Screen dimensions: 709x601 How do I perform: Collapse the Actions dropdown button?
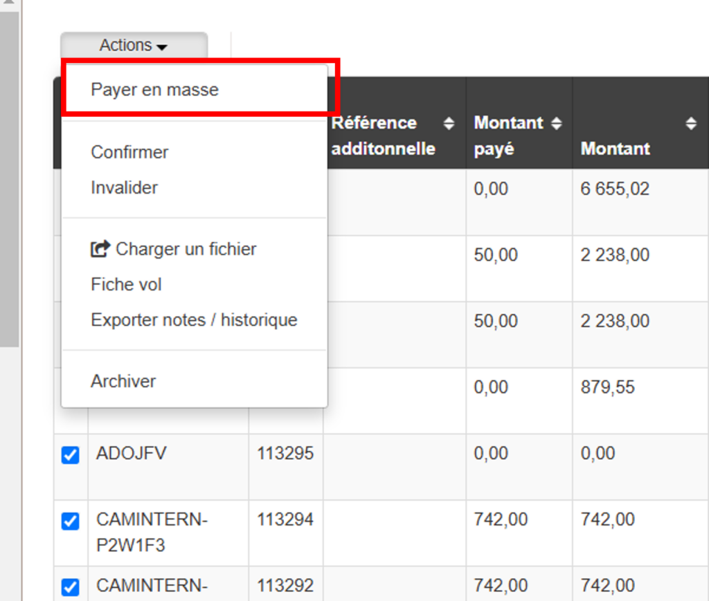click(x=134, y=46)
